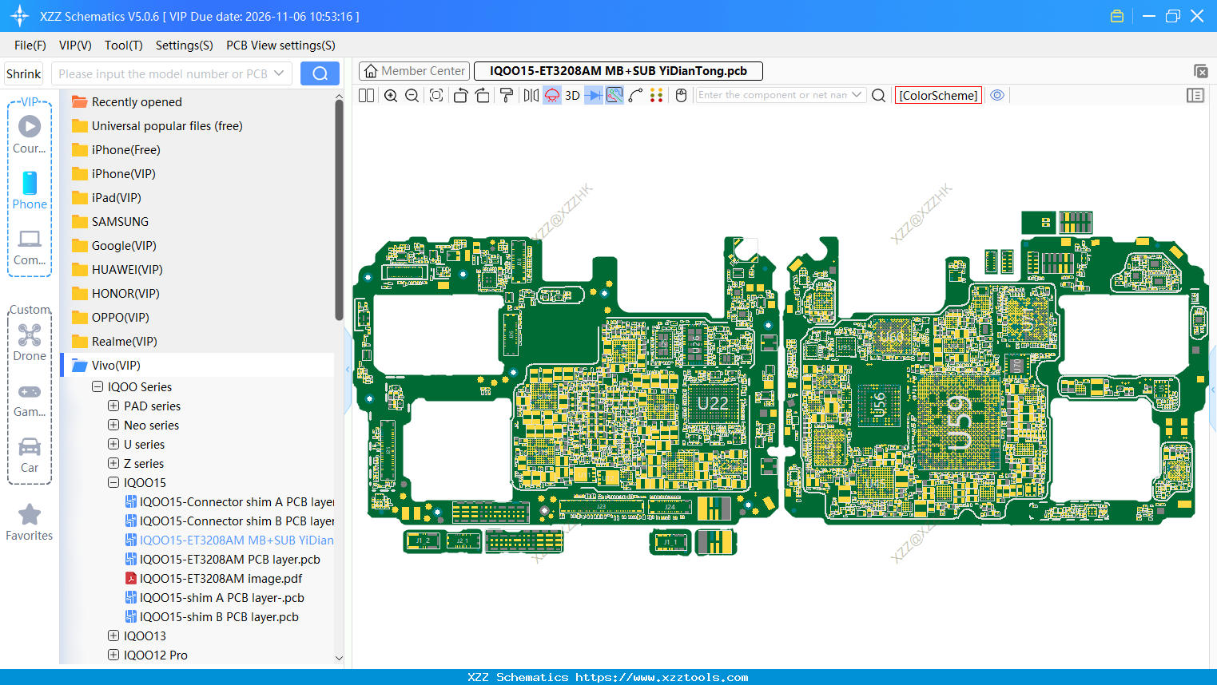The image size is (1217, 685).
Task: Open the ColorScheme selector
Action: click(x=938, y=96)
